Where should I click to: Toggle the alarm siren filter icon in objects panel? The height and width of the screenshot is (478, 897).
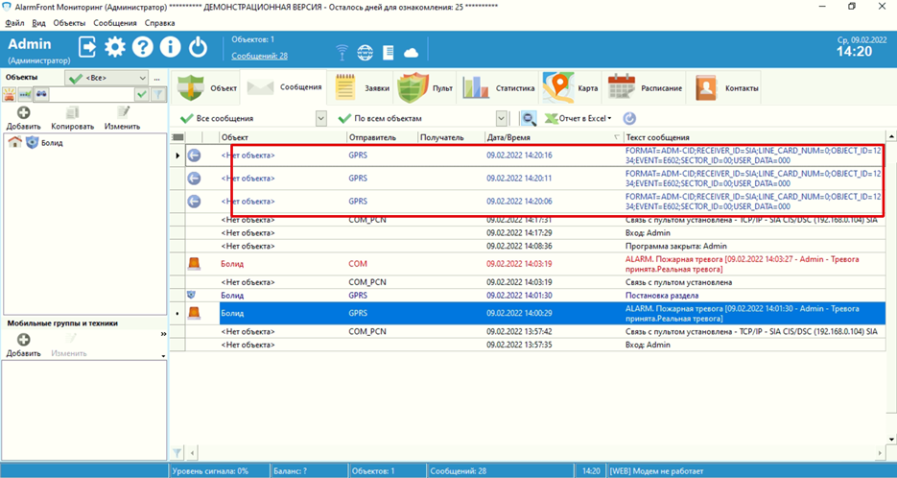point(11,95)
